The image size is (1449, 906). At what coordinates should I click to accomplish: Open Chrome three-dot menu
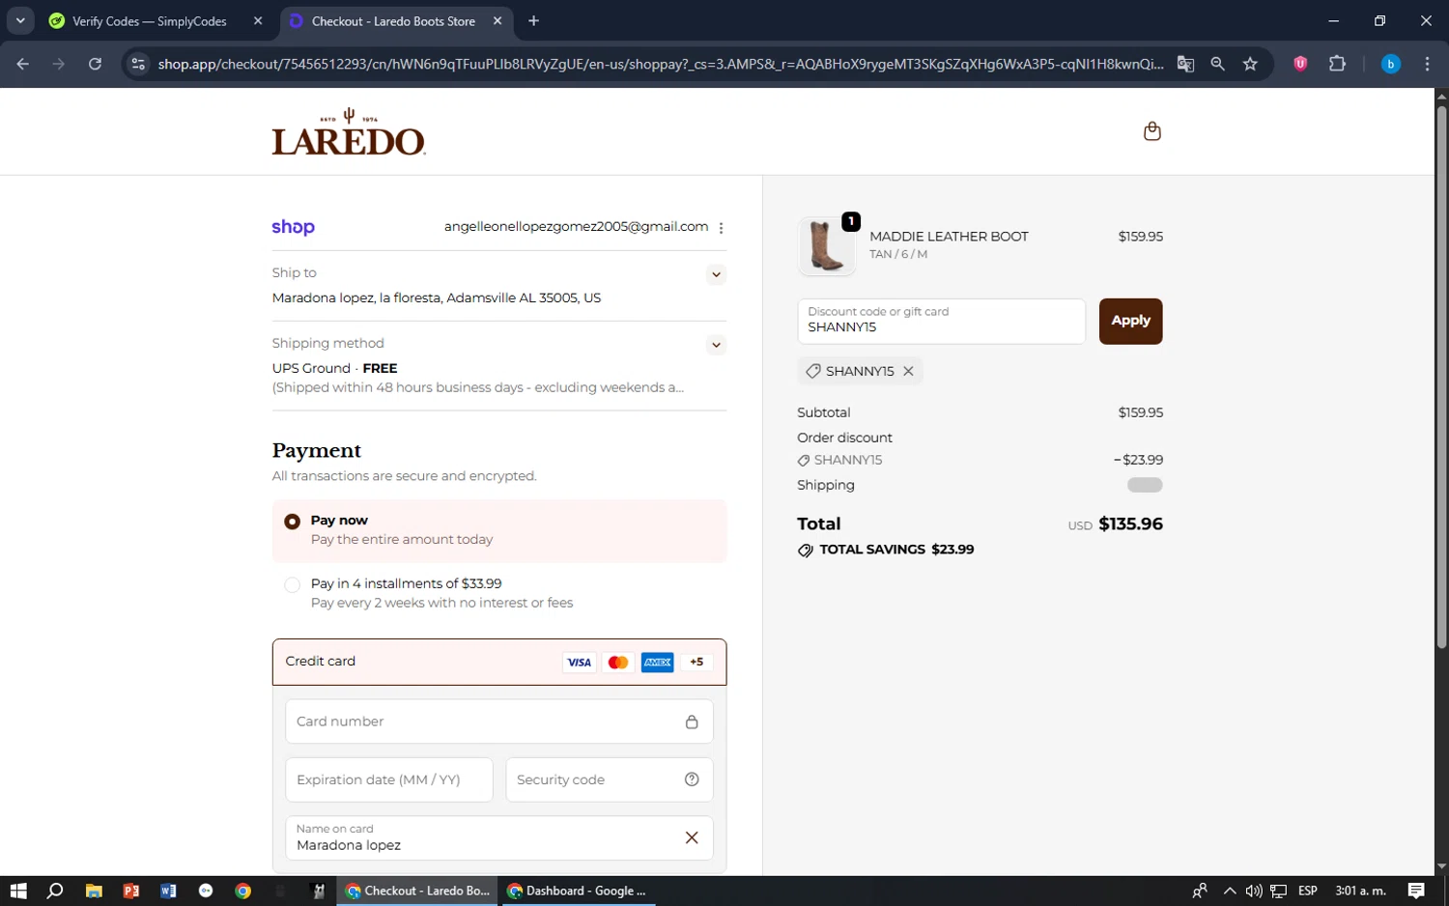pyautogui.click(x=1427, y=64)
